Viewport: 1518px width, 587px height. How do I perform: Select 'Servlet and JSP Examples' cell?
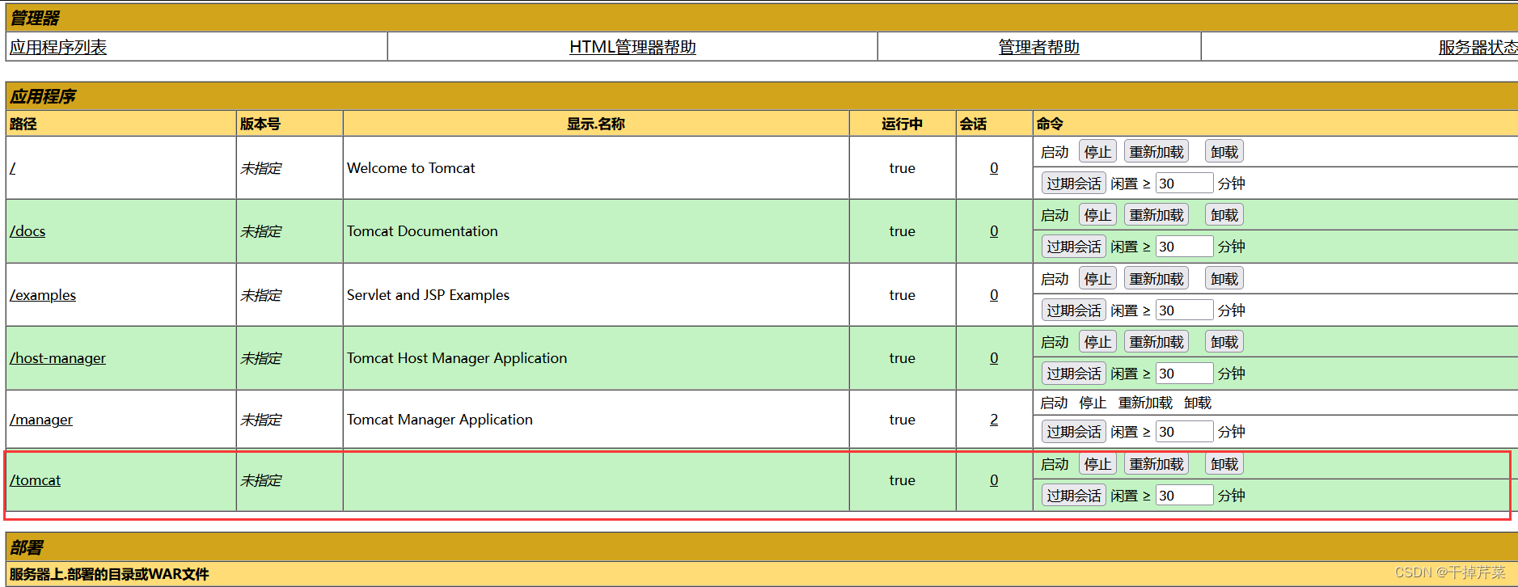[x=596, y=295]
